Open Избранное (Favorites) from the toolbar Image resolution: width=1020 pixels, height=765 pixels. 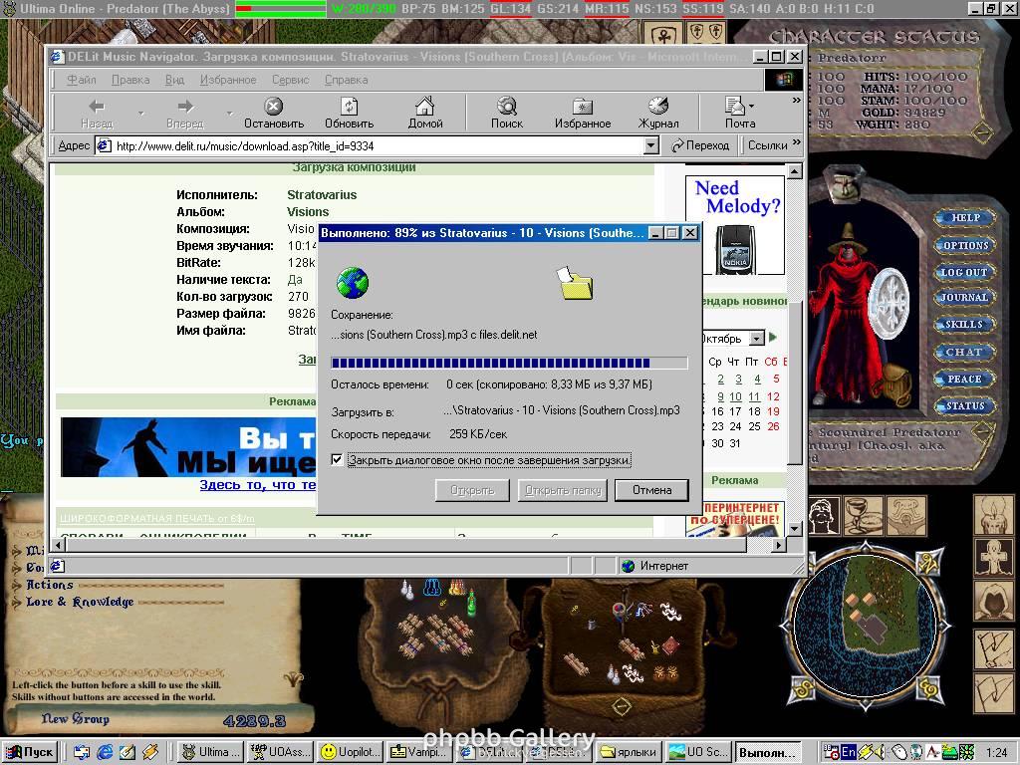click(x=583, y=107)
